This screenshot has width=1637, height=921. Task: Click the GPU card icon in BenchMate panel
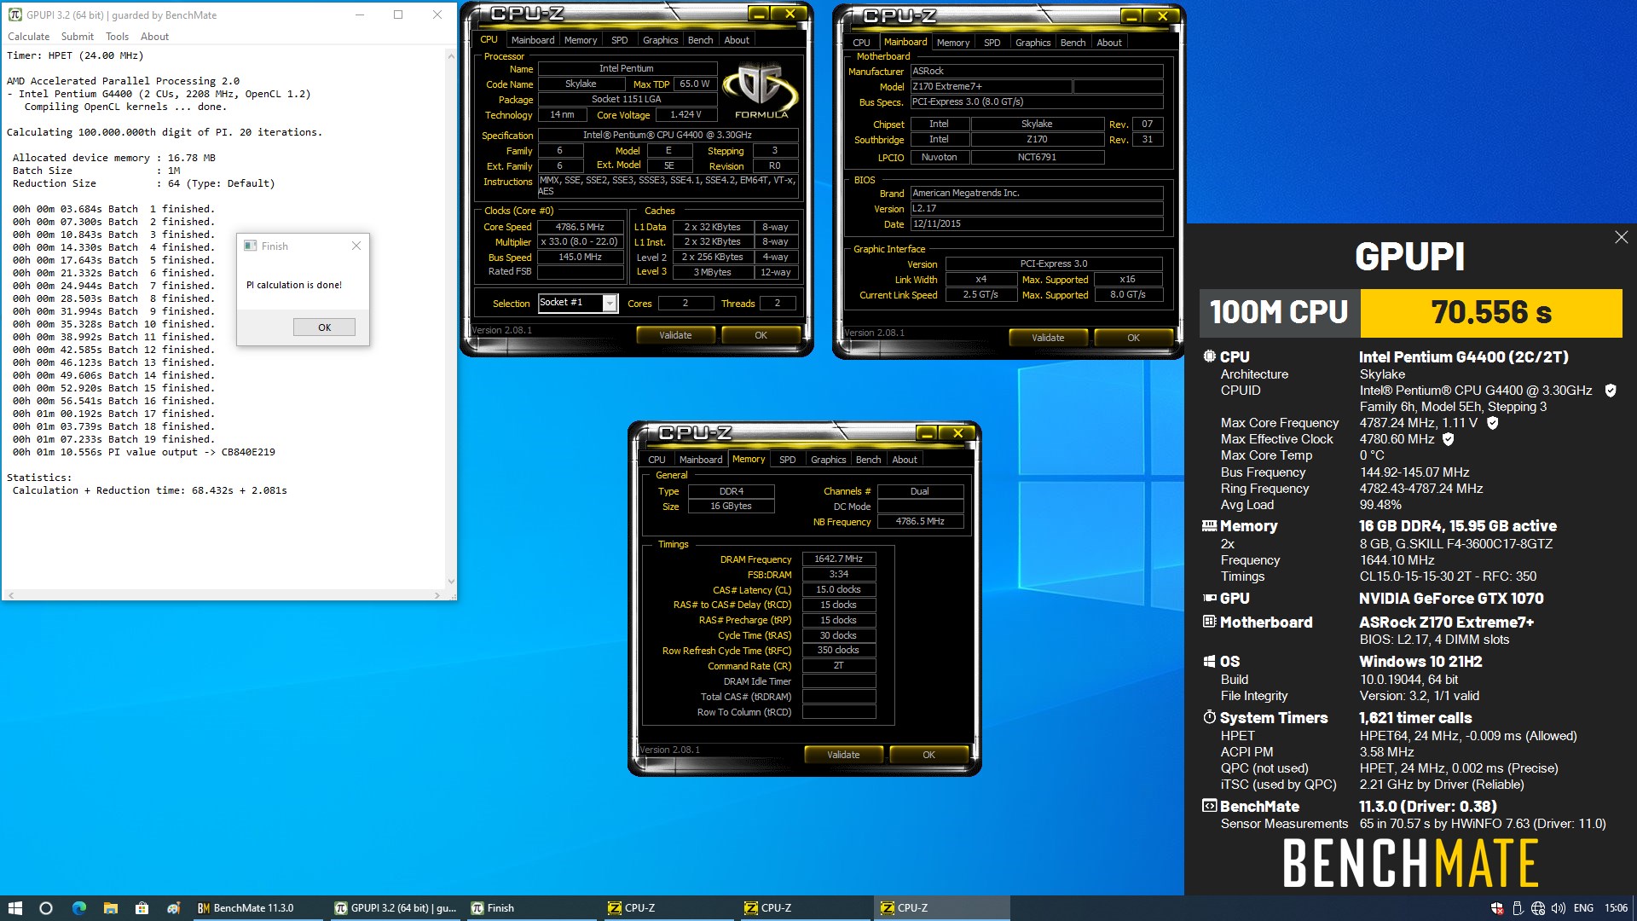pos(1209,599)
